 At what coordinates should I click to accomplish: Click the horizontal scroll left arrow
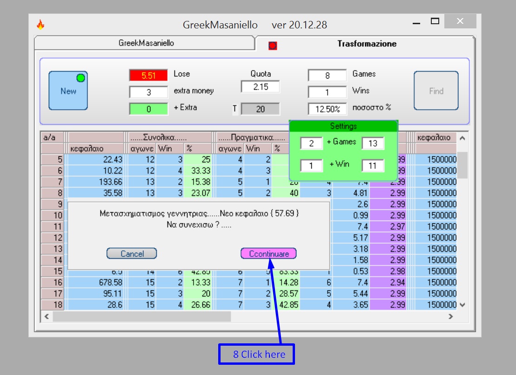[47, 316]
